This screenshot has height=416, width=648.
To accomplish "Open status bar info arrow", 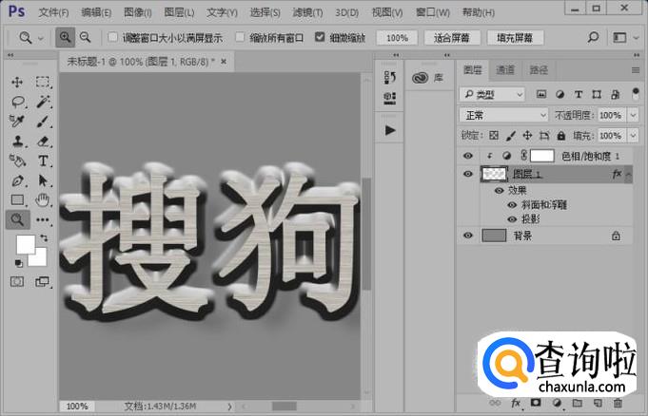I will (229, 407).
